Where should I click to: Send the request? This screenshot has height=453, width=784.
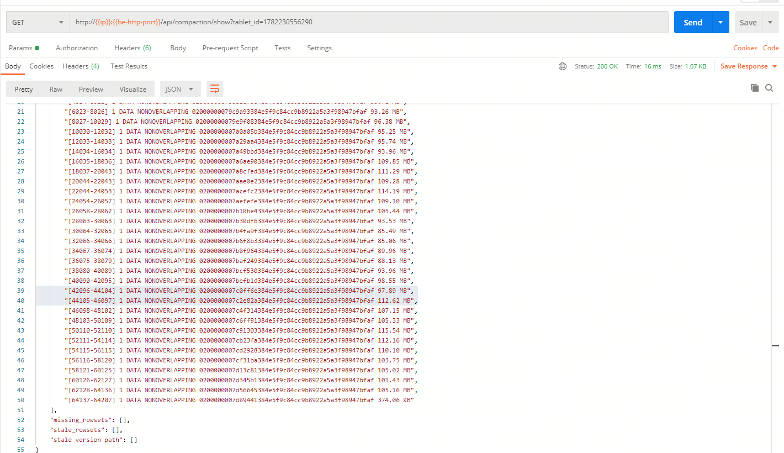(693, 23)
